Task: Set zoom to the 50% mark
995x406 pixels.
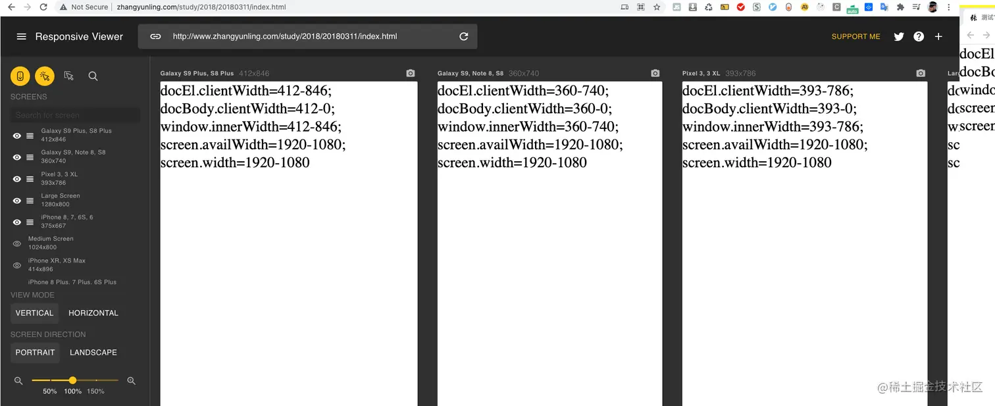Action: pyautogui.click(x=50, y=391)
